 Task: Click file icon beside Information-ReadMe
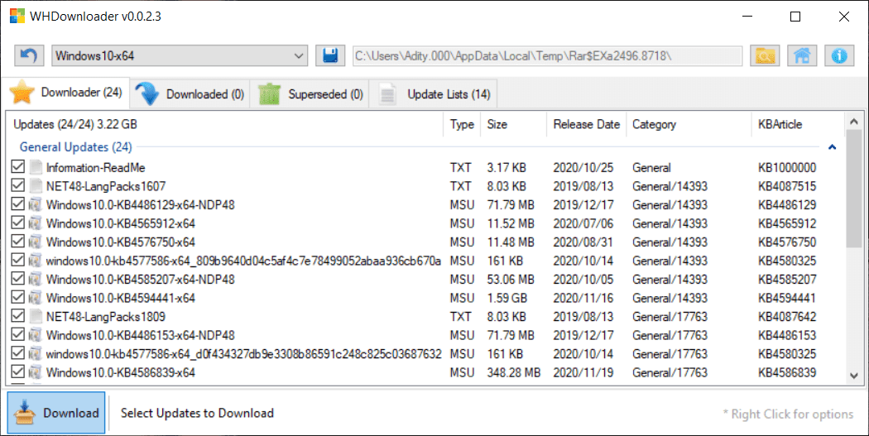36,167
